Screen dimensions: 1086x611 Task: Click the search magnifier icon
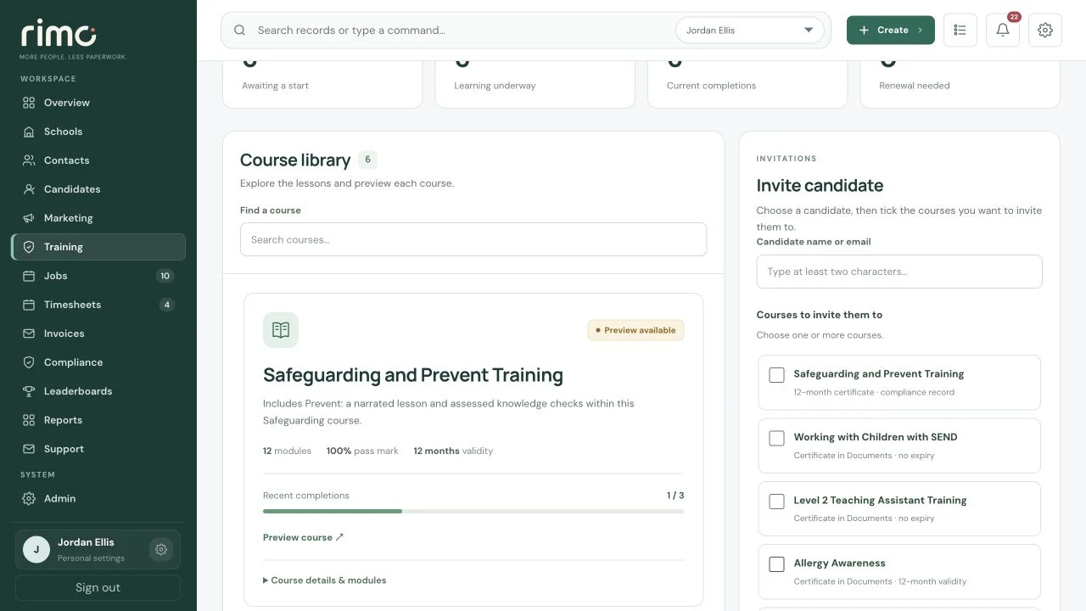240,30
